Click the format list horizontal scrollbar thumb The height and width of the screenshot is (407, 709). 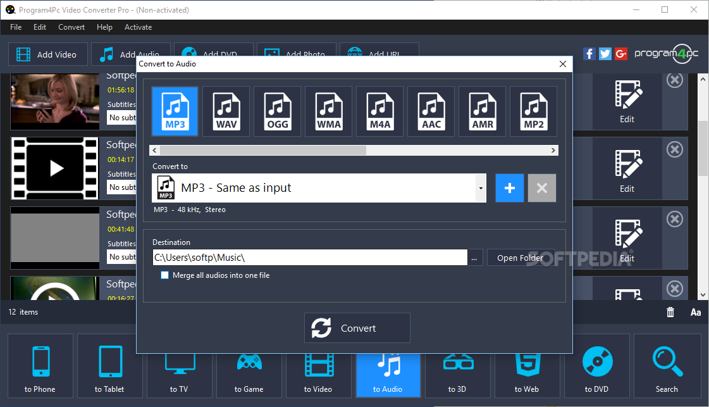pos(262,150)
